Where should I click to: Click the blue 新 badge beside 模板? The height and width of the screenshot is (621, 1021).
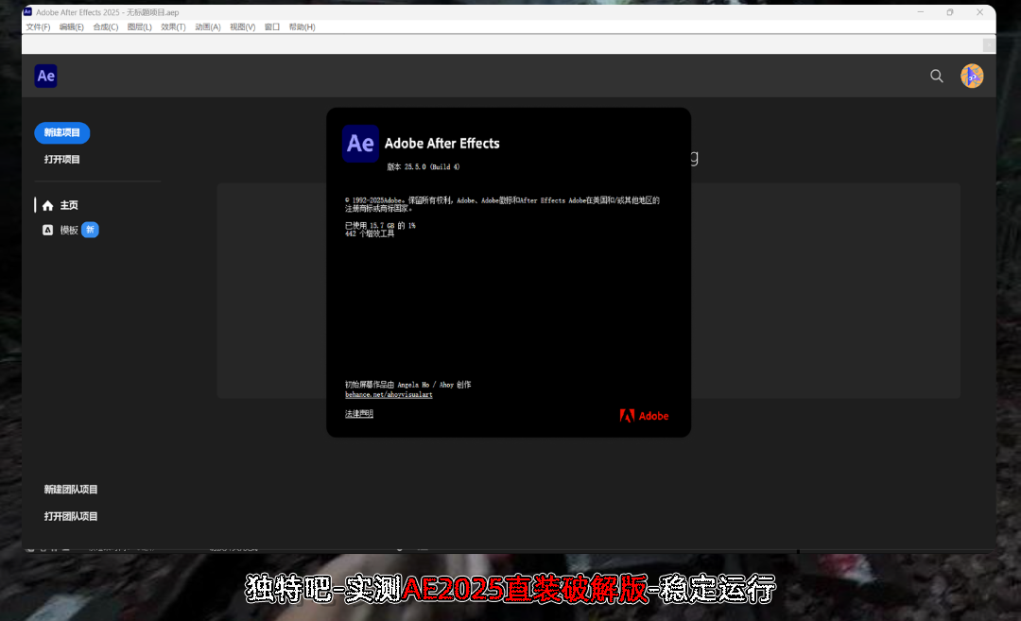point(90,230)
